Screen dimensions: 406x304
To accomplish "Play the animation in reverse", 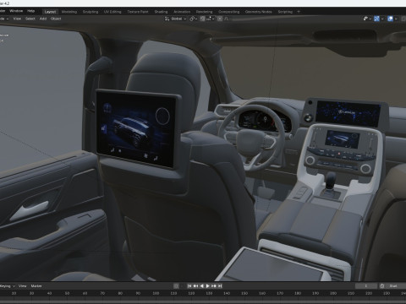I will [x=201, y=286].
